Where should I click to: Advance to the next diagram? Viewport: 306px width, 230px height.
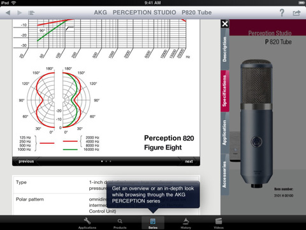(x=189, y=161)
